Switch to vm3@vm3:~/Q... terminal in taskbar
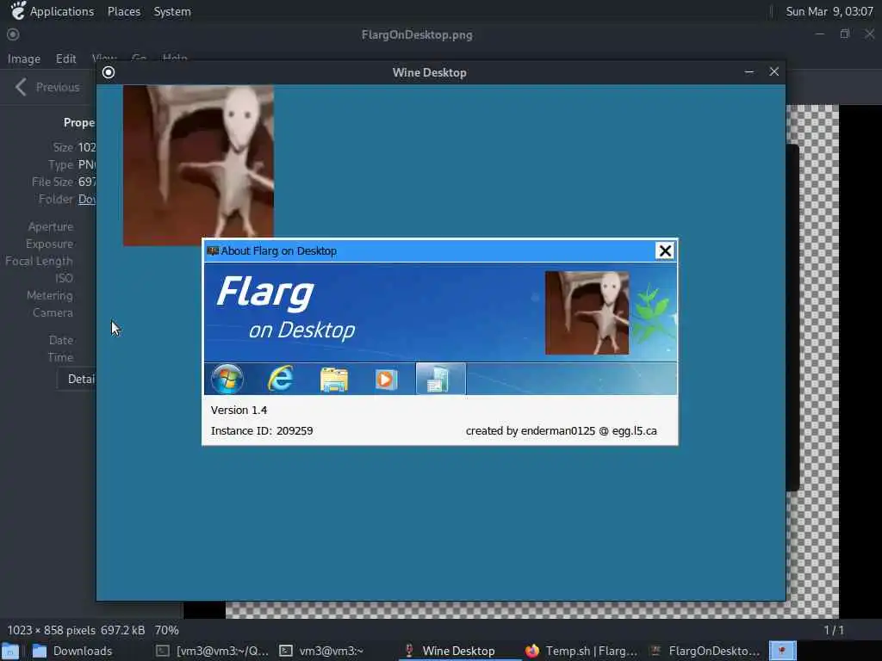Screen dimensions: 882x661 [212, 651]
